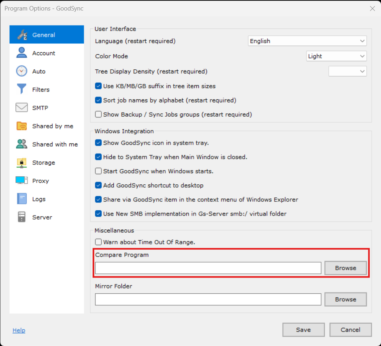
Task: Select the funnel Filters icon
Action: coord(21,90)
